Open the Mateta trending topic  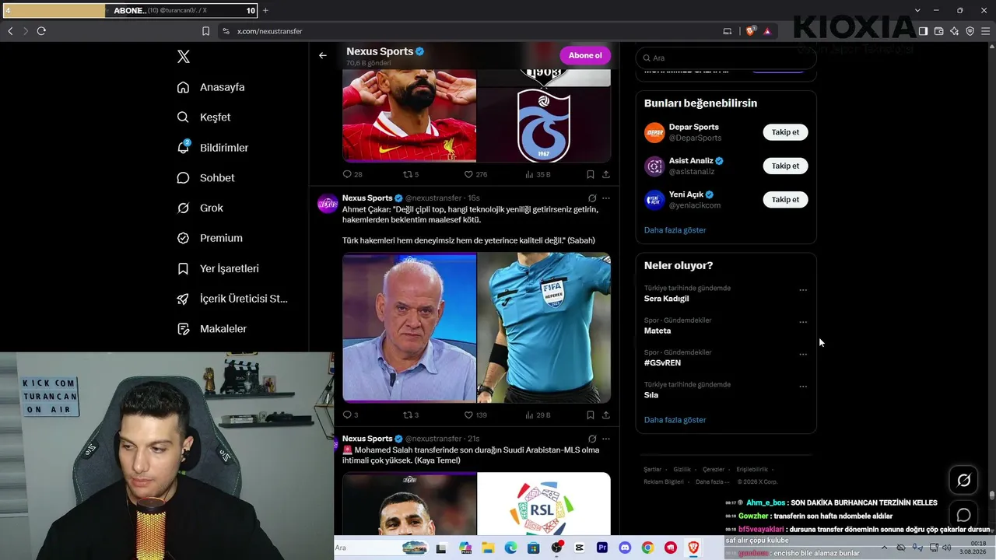pos(658,331)
